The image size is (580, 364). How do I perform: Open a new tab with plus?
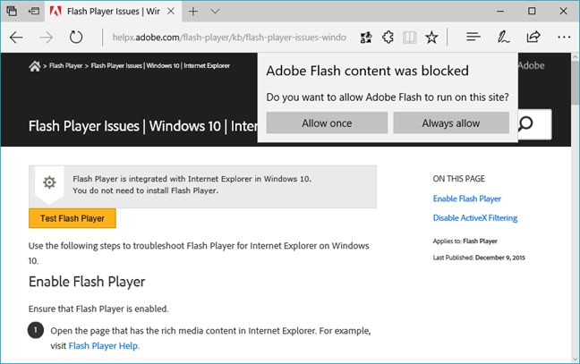coord(193,12)
